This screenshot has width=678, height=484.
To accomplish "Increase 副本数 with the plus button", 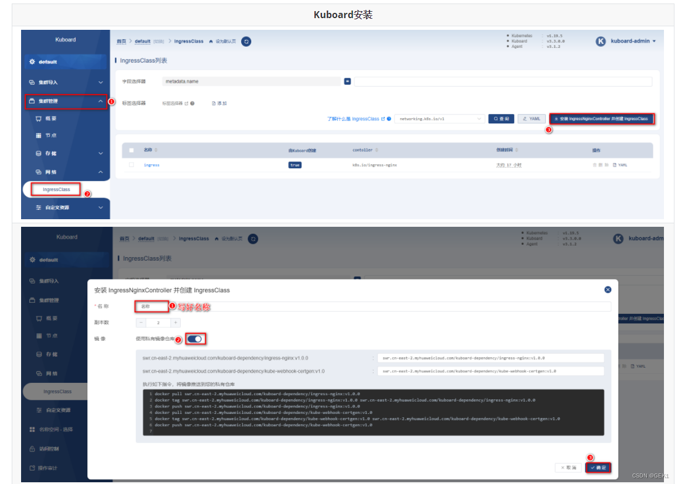I will tap(176, 323).
